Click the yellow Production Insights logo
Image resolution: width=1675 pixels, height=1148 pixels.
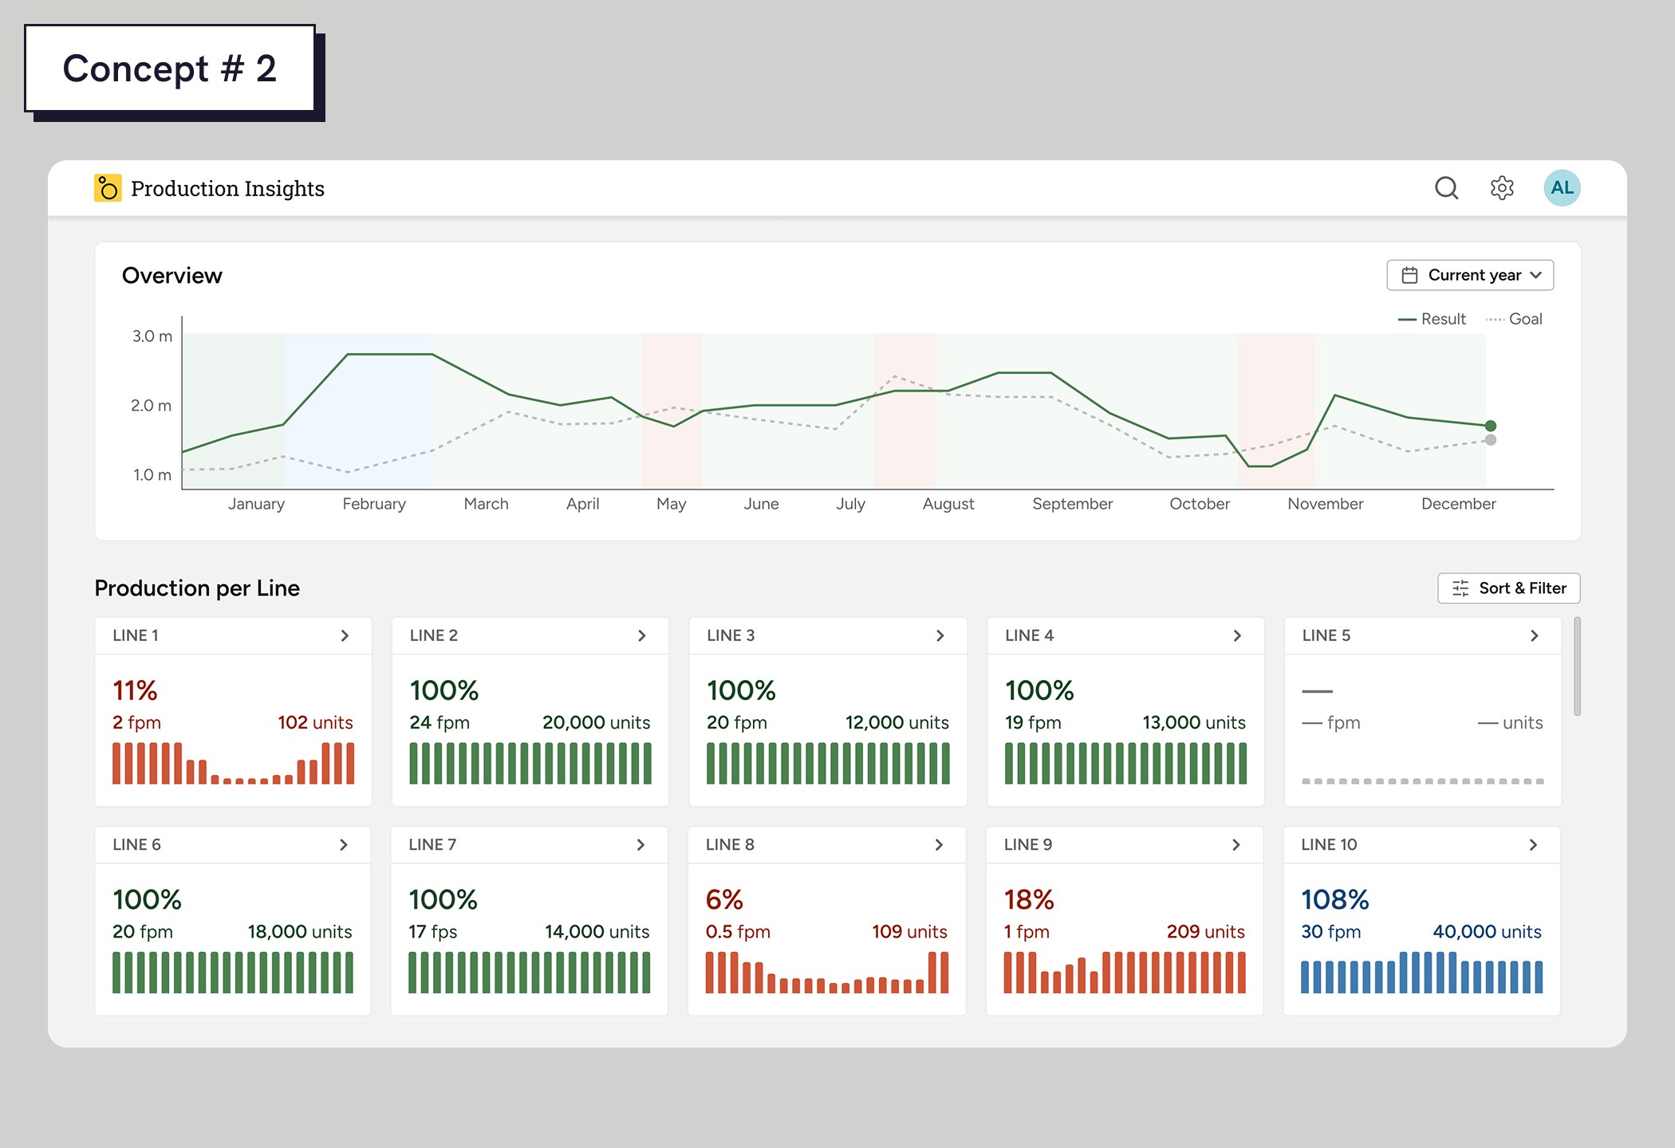[108, 188]
